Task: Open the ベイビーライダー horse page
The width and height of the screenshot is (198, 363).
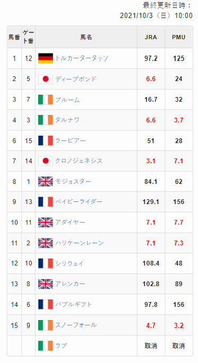Action: 79,202
